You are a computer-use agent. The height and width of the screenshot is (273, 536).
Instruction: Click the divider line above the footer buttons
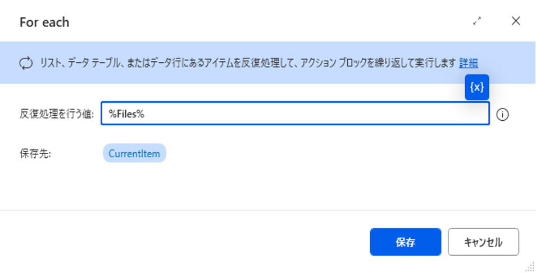267,211
